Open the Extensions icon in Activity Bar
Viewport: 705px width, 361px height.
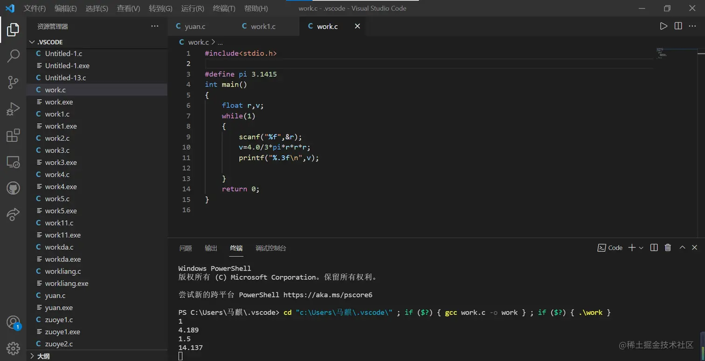13,135
